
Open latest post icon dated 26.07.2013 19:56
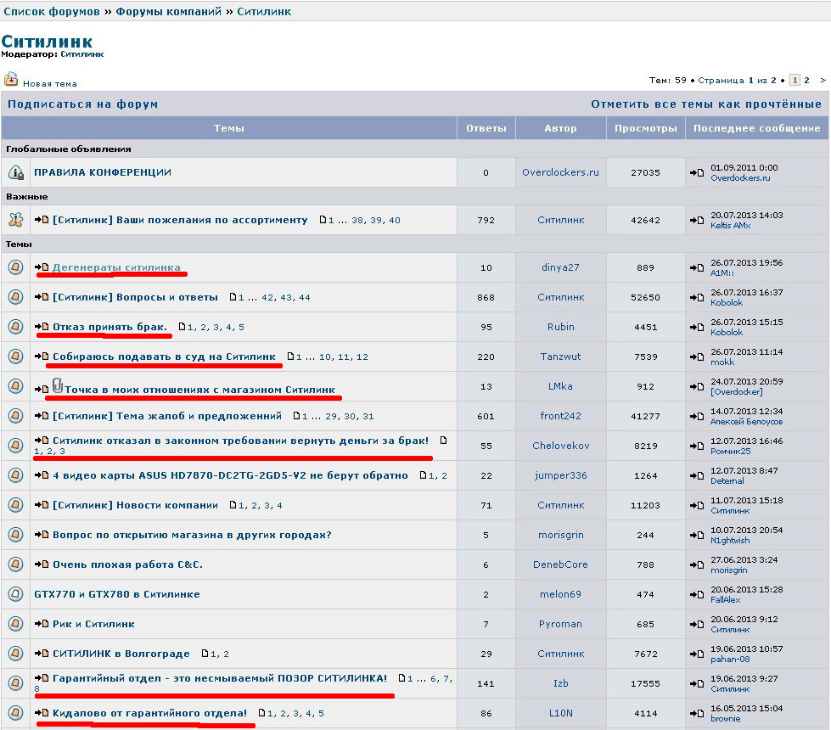point(697,267)
